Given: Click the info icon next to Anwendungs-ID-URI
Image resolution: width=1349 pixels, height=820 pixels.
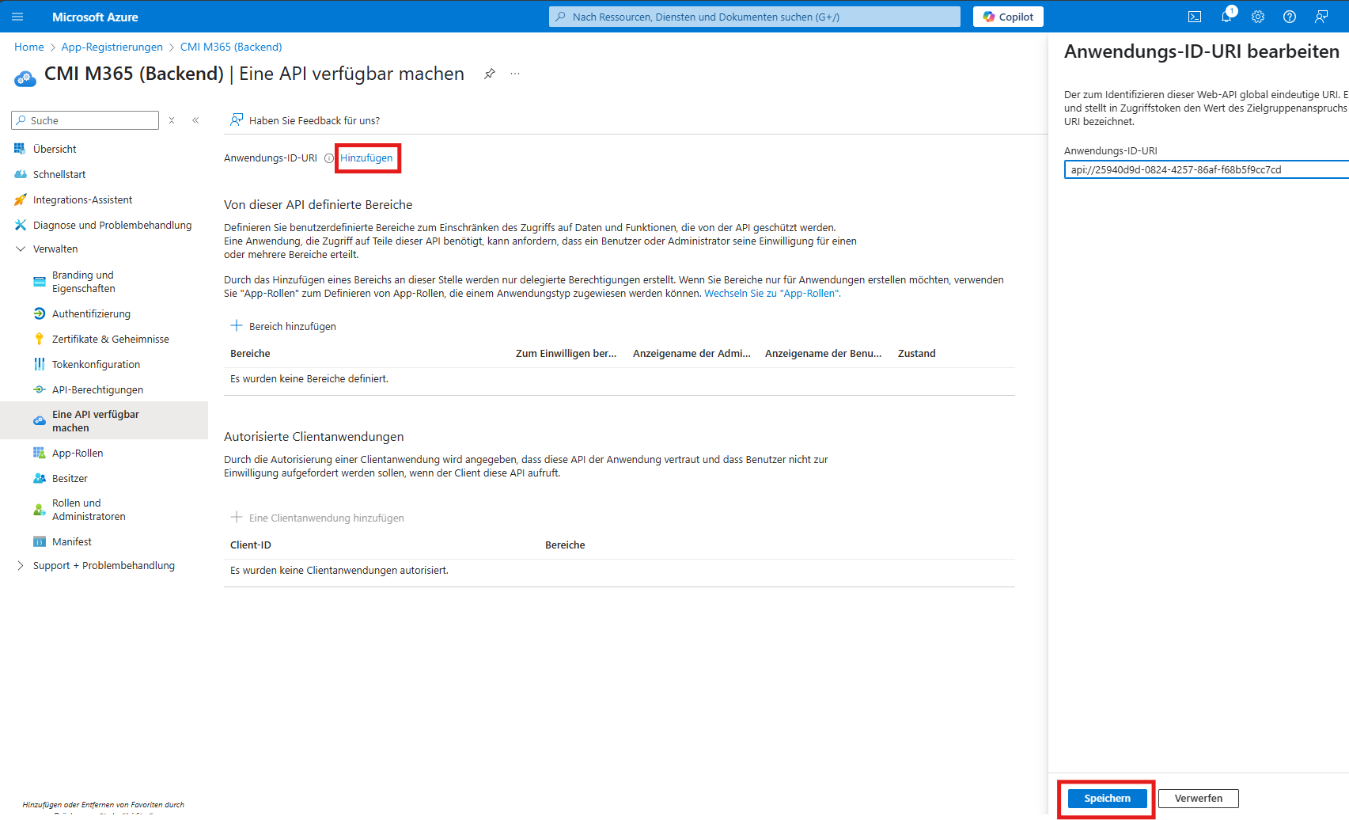Looking at the screenshot, I should [x=328, y=158].
